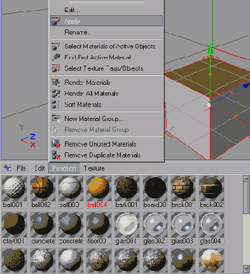Click the orange handle on the blue axis

point(232,93)
